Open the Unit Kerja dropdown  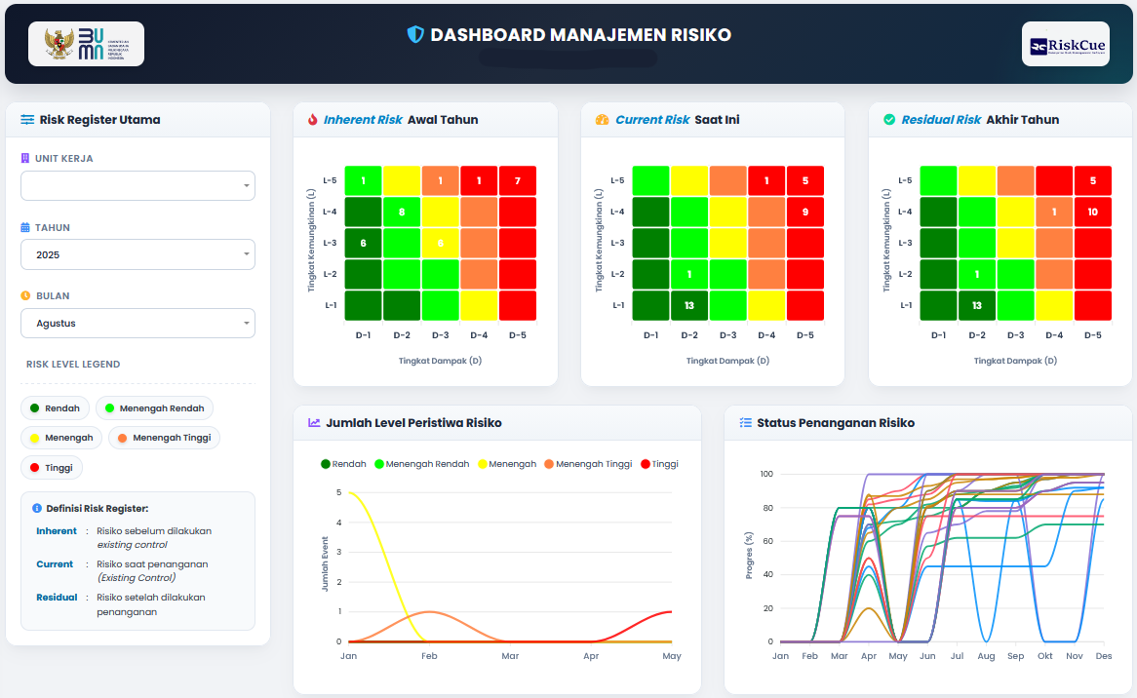point(137,186)
